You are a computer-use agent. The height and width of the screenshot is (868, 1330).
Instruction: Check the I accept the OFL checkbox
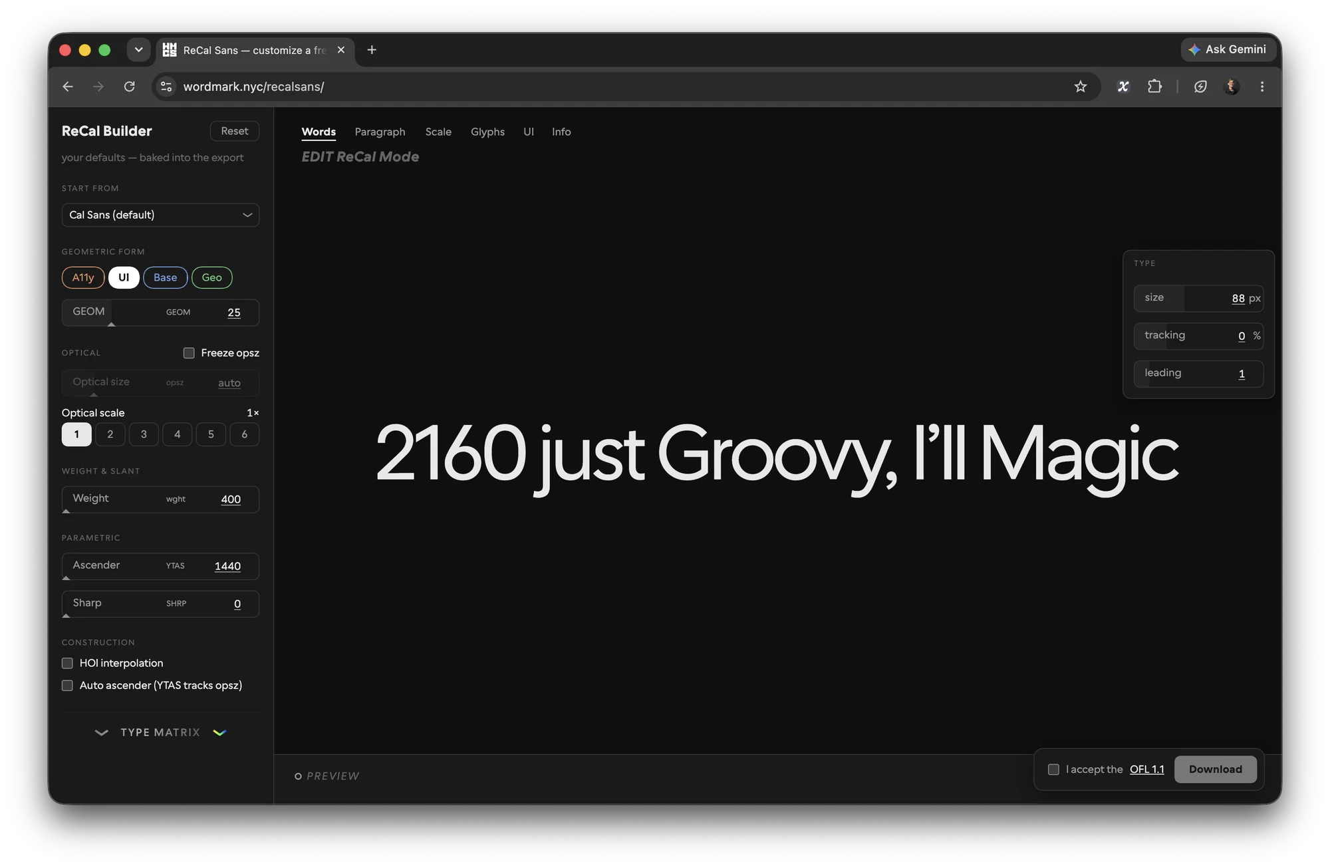[1053, 770]
